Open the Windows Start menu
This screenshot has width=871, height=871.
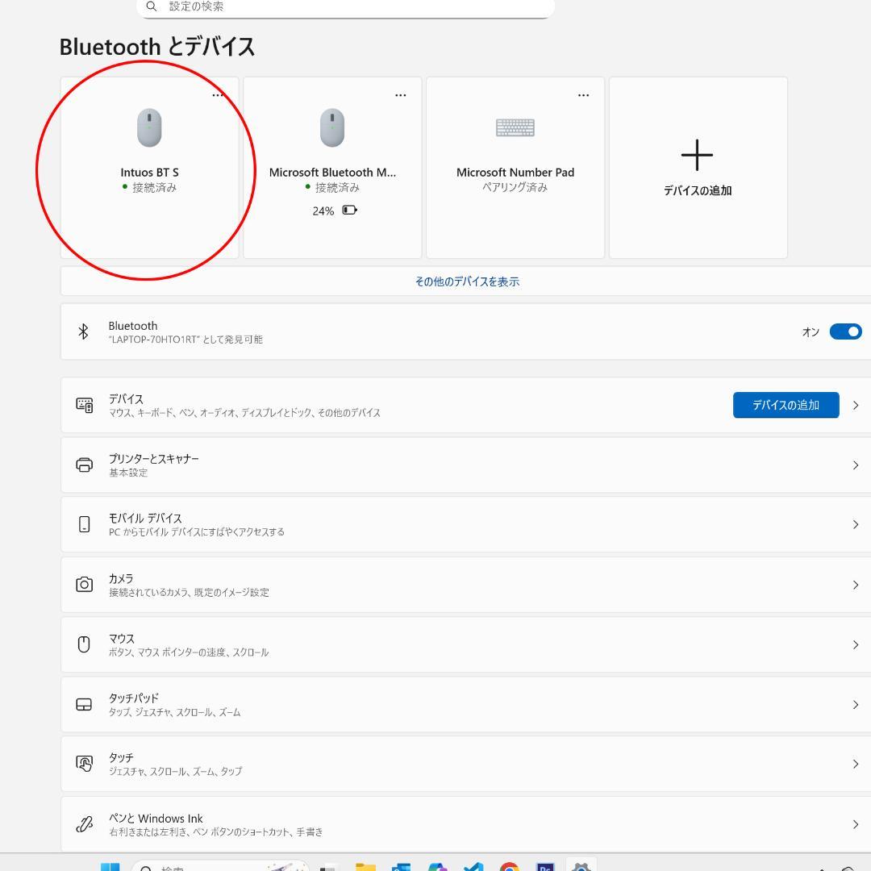(110, 867)
